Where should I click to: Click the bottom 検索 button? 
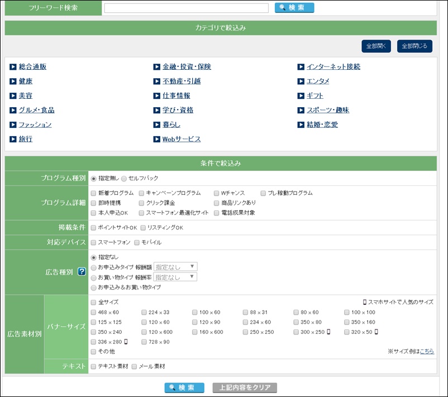[184, 388]
